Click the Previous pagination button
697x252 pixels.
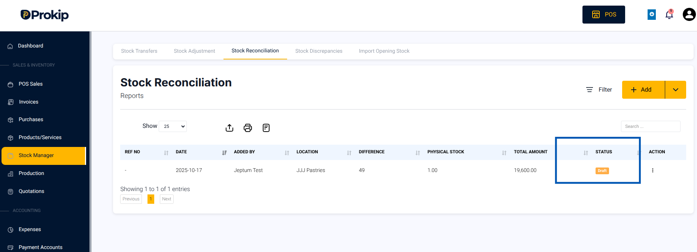click(131, 199)
